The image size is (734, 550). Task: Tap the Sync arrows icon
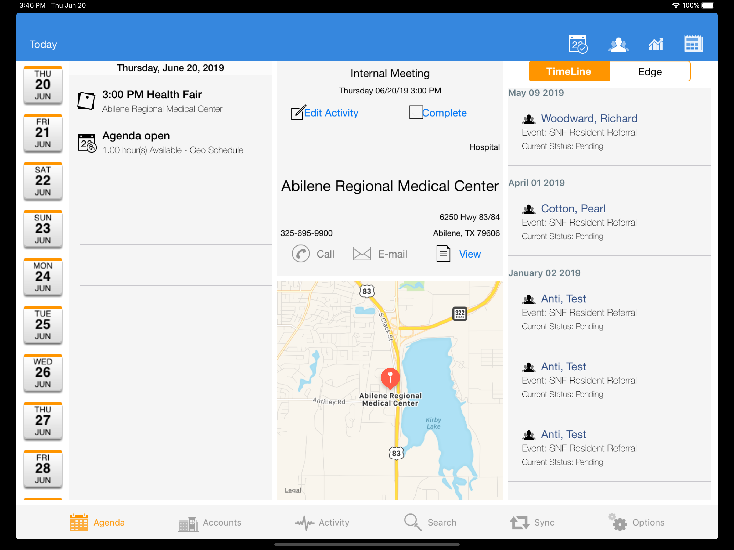pyautogui.click(x=520, y=523)
